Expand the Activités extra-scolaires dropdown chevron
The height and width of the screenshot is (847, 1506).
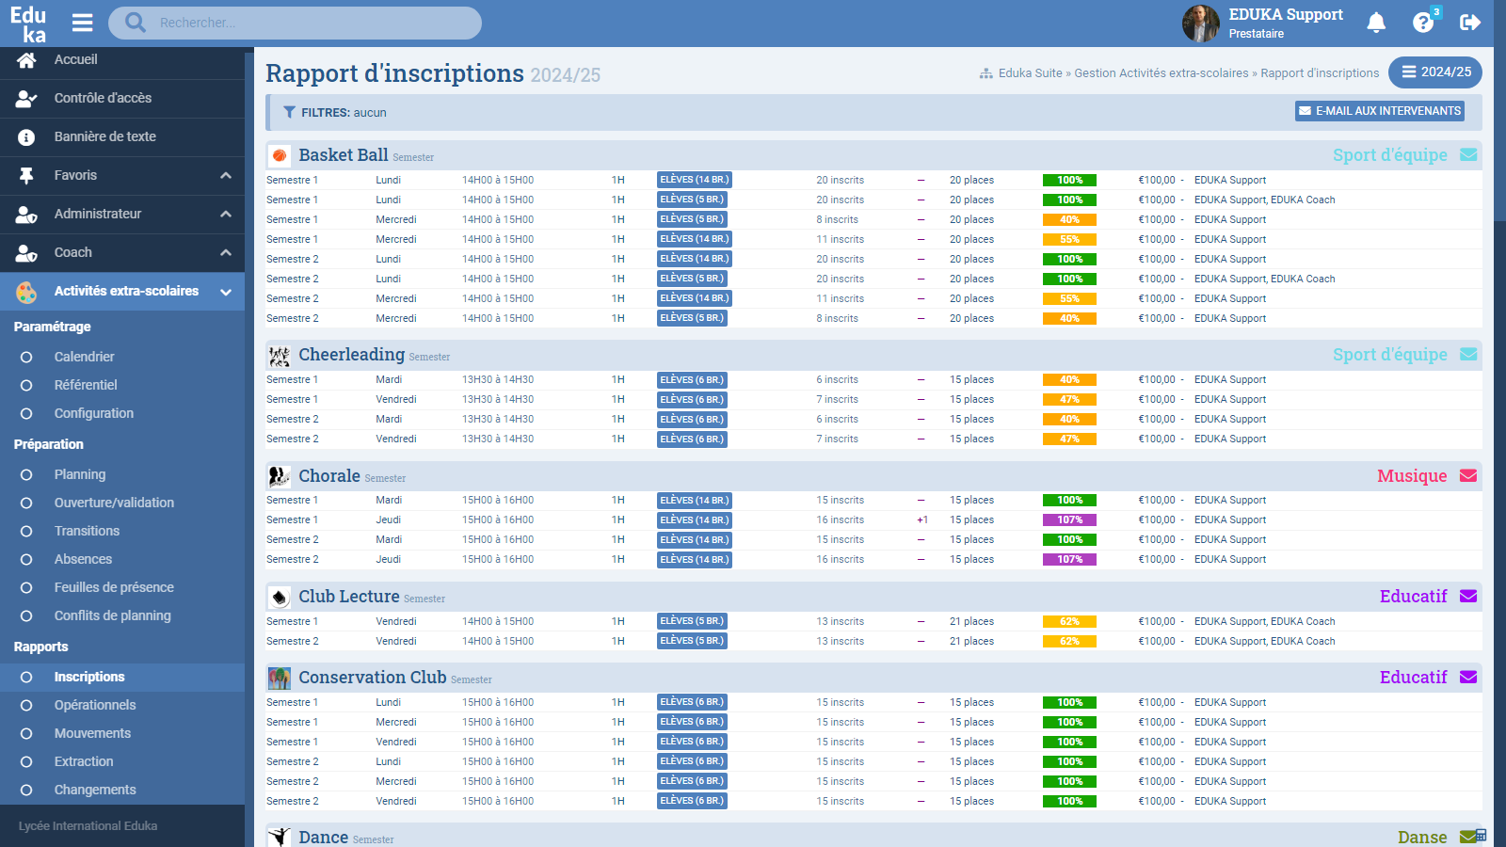click(x=226, y=292)
